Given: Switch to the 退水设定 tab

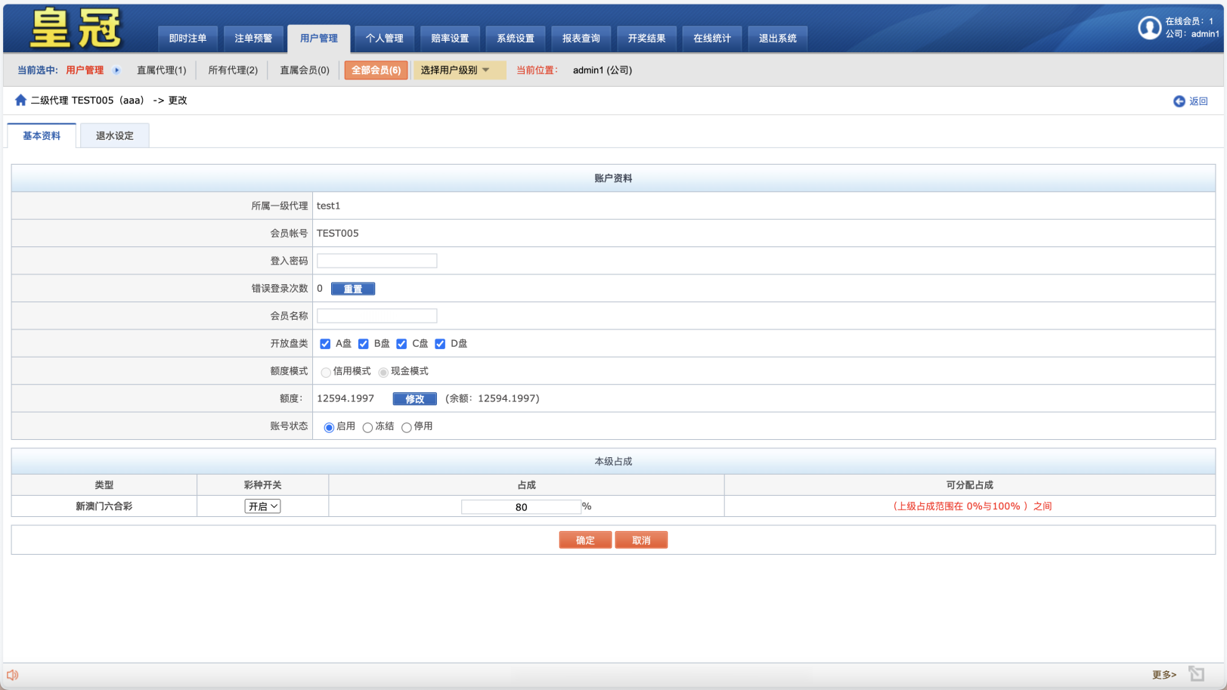Looking at the screenshot, I should tap(114, 135).
